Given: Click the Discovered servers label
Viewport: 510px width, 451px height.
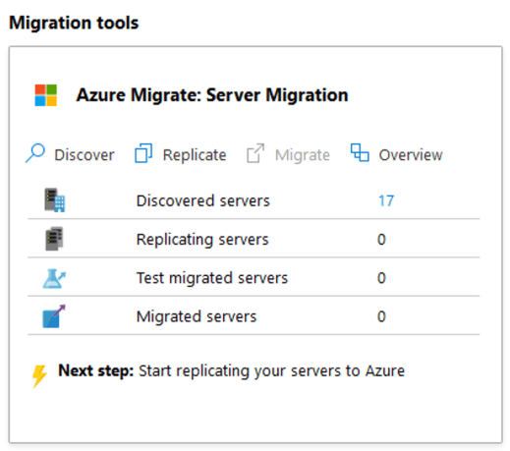Looking at the screenshot, I should 203,200.
